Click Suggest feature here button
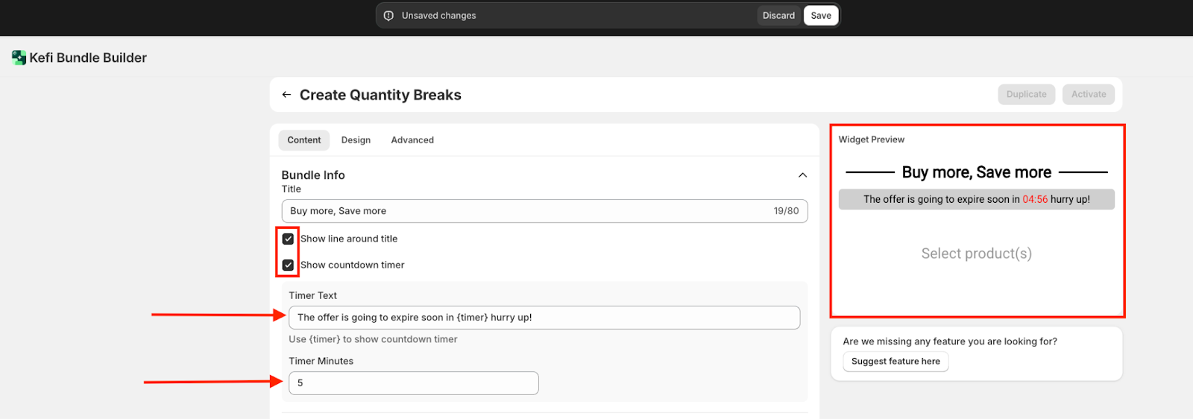1193x419 pixels. coord(895,362)
